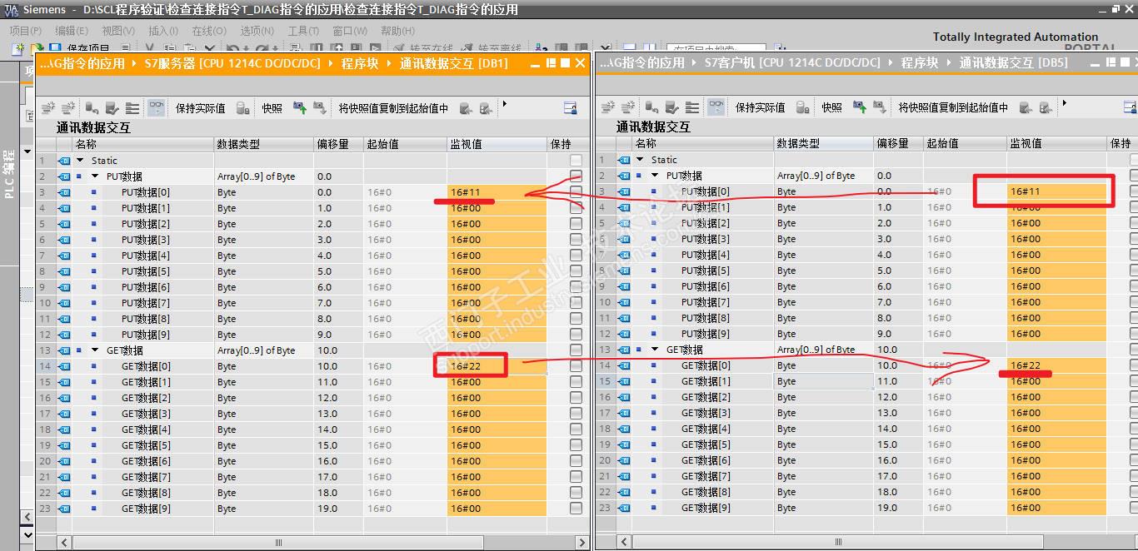Image resolution: width=1138 pixels, height=551 pixels.
Task: Open the breadcrumb arrow before 程序块 in DB1 title
Action: point(332,63)
